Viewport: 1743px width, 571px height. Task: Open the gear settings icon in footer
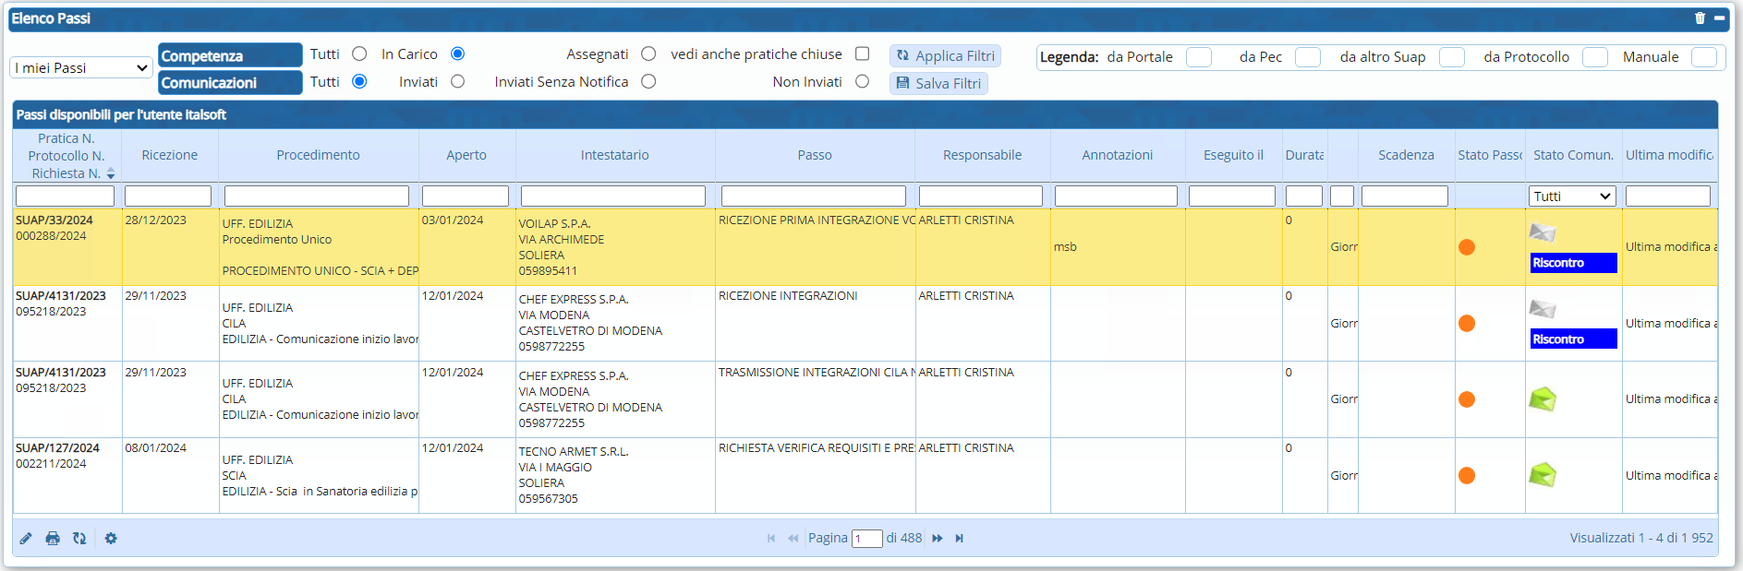[x=111, y=539]
